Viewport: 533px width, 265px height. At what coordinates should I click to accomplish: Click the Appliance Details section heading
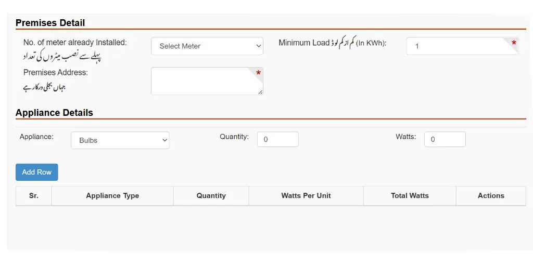pyautogui.click(x=54, y=113)
